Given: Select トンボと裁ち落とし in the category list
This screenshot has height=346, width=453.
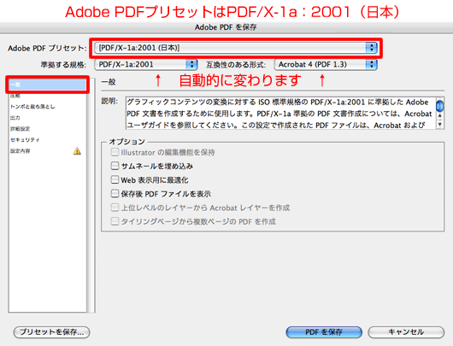Looking at the screenshot, I should 48,107.
